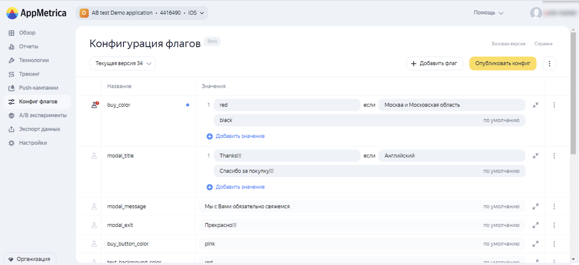Click the Опубликовать конфиг button
Image resolution: width=579 pixels, height=265 pixels.
tap(502, 63)
